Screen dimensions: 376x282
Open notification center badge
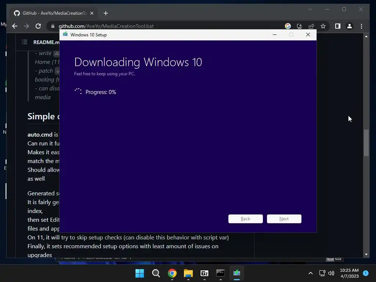pyautogui.click(x=366, y=273)
